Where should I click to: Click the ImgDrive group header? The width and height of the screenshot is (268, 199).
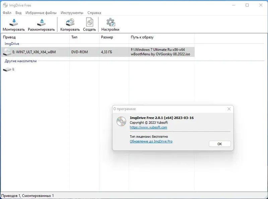pos(12,44)
